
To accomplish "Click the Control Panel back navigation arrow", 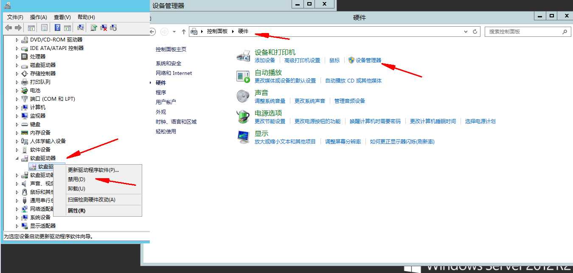I will (152, 32).
